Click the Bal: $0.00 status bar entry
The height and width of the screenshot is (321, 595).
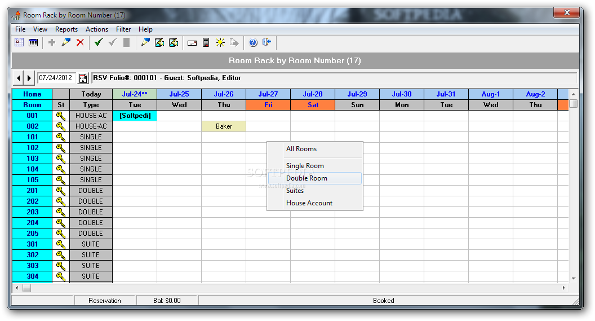click(167, 301)
